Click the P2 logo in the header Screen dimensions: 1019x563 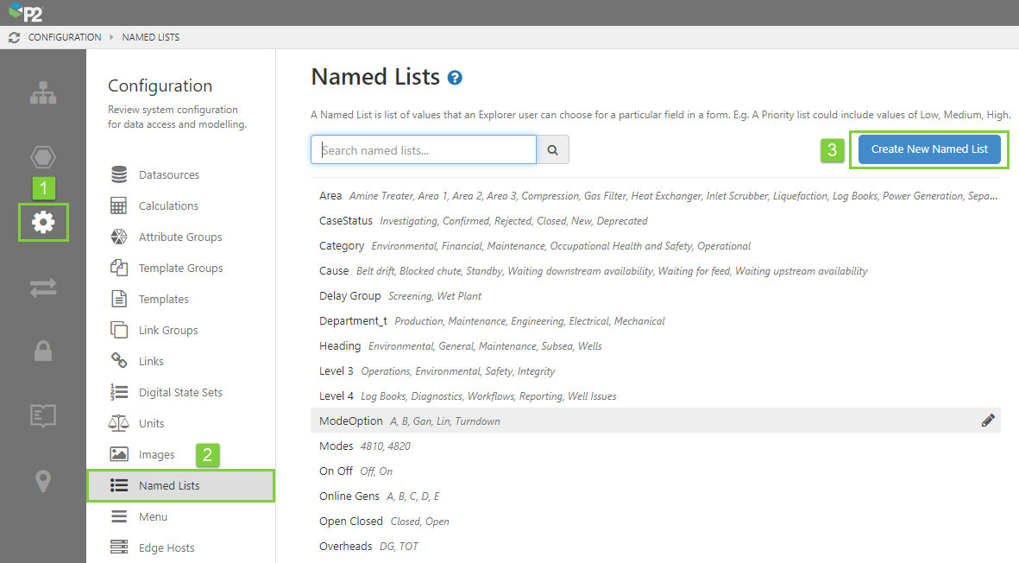point(25,12)
